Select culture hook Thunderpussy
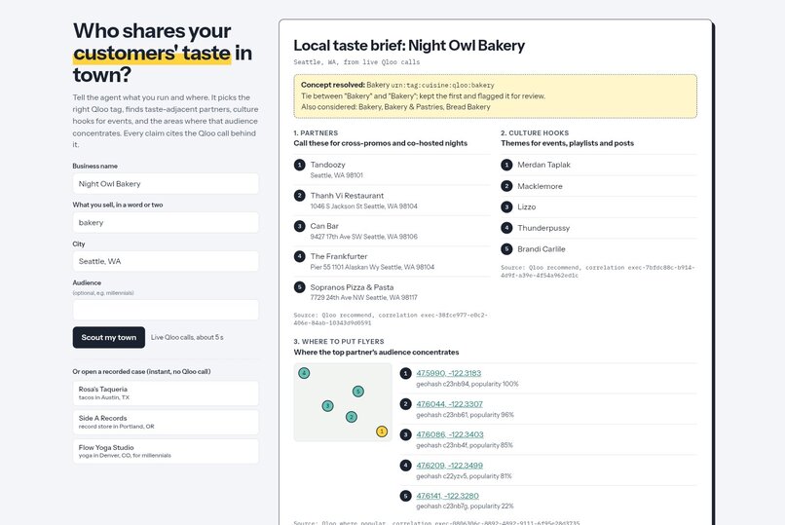This screenshot has width=785, height=525. [x=543, y=228]
